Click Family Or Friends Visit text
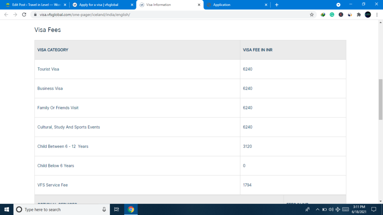Image resolution: width=383 pixels, height=215 pixels. click(58, 108)
